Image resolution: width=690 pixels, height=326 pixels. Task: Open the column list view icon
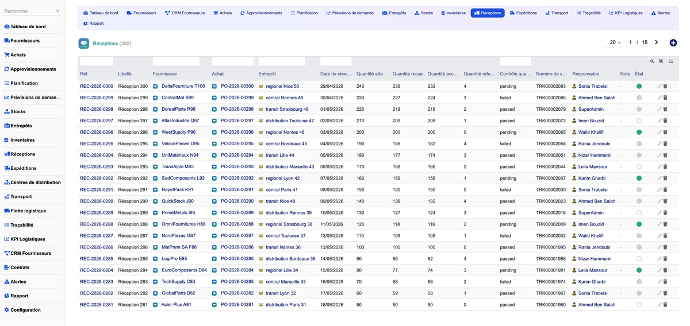pos(671,61)
